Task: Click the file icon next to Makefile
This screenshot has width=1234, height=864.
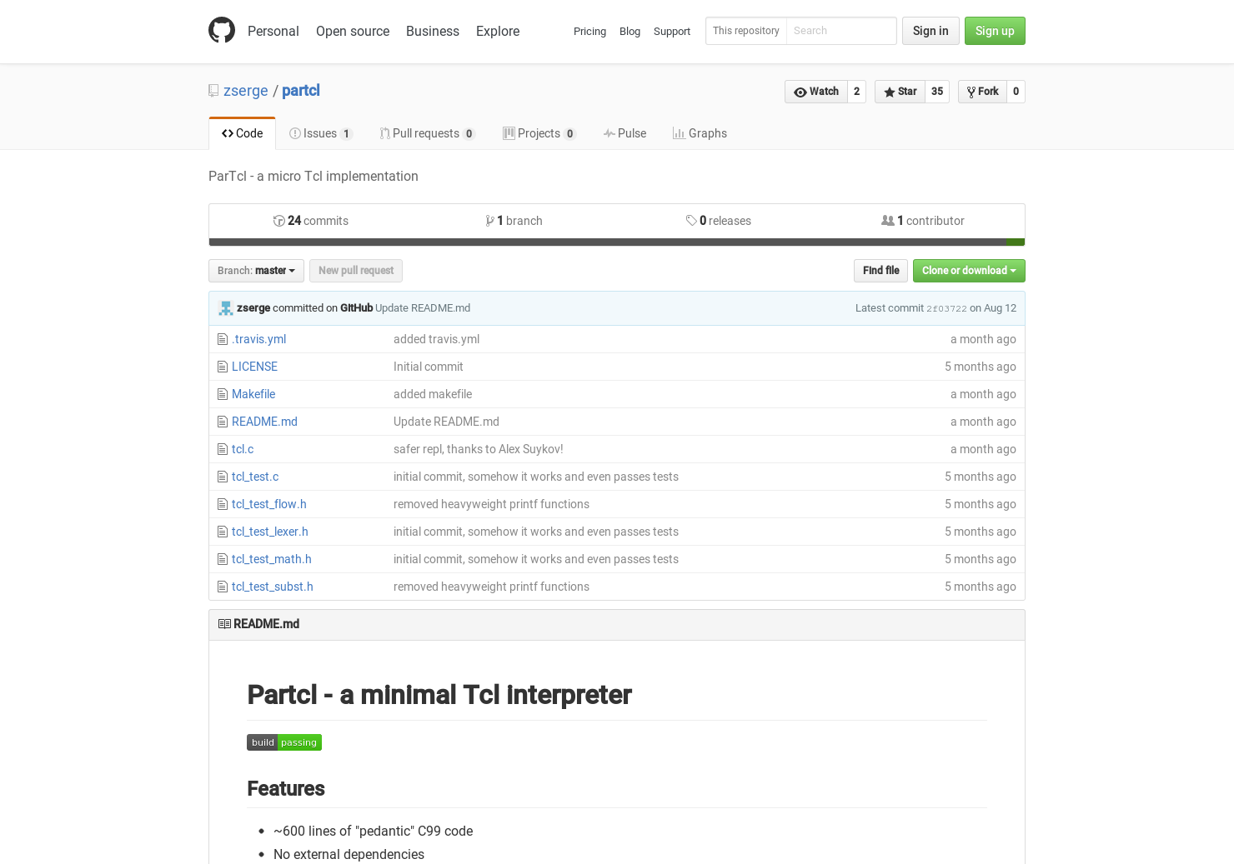Action: tap(222, 394)
